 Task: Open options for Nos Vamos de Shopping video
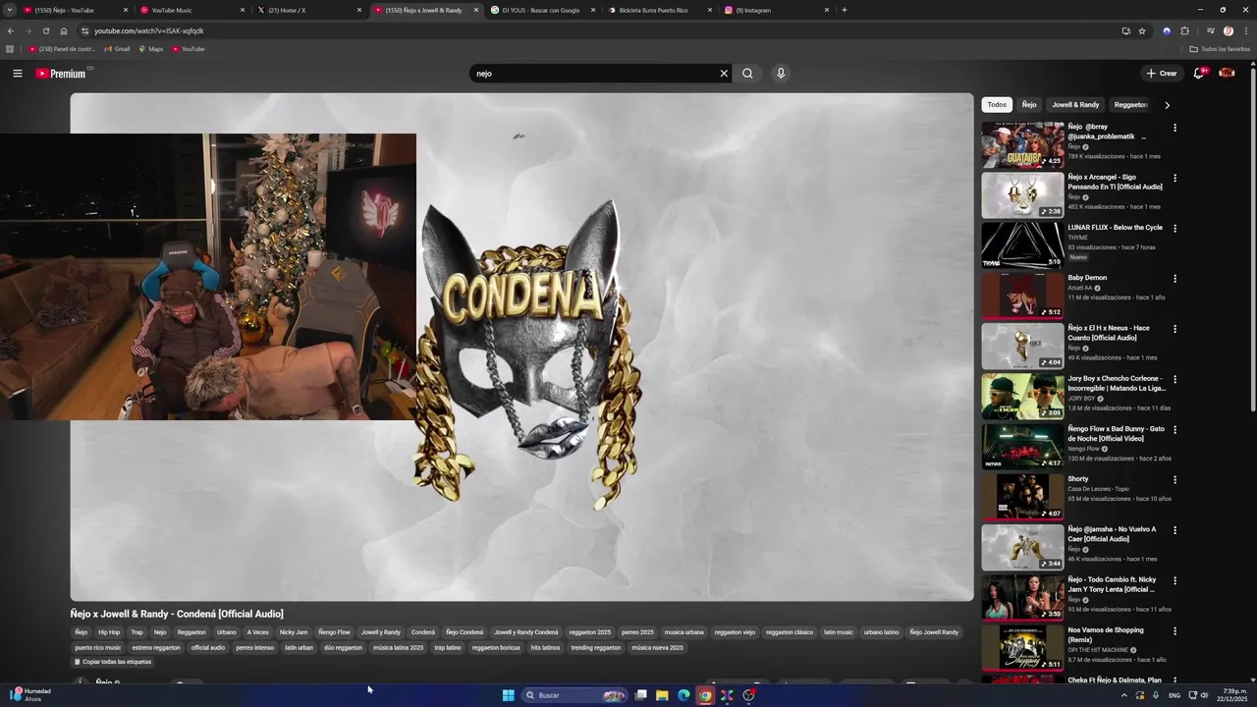coord(1175,630)
